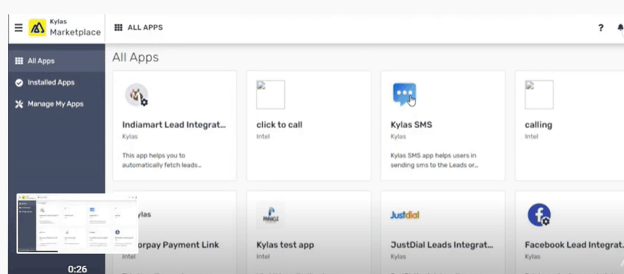Image resolution: width=624 pixels, height=274 pixels.
Task: Open the Indiamart Lead Integrat... app title
Action: coord(174,125)
